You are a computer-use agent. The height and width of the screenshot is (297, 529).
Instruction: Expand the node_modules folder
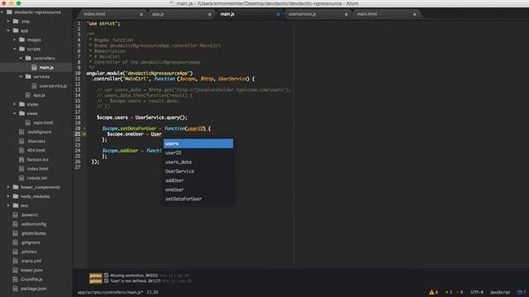pyautogui.click(x=8, y=196)
